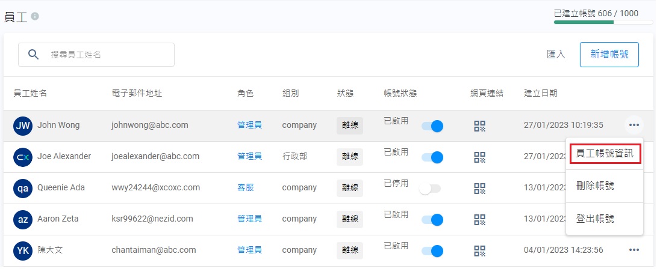The height and width of the screenshot is (269, 657).
Task: Turn off Aaron Zeta's account toggle
Action: click(432, 220)
